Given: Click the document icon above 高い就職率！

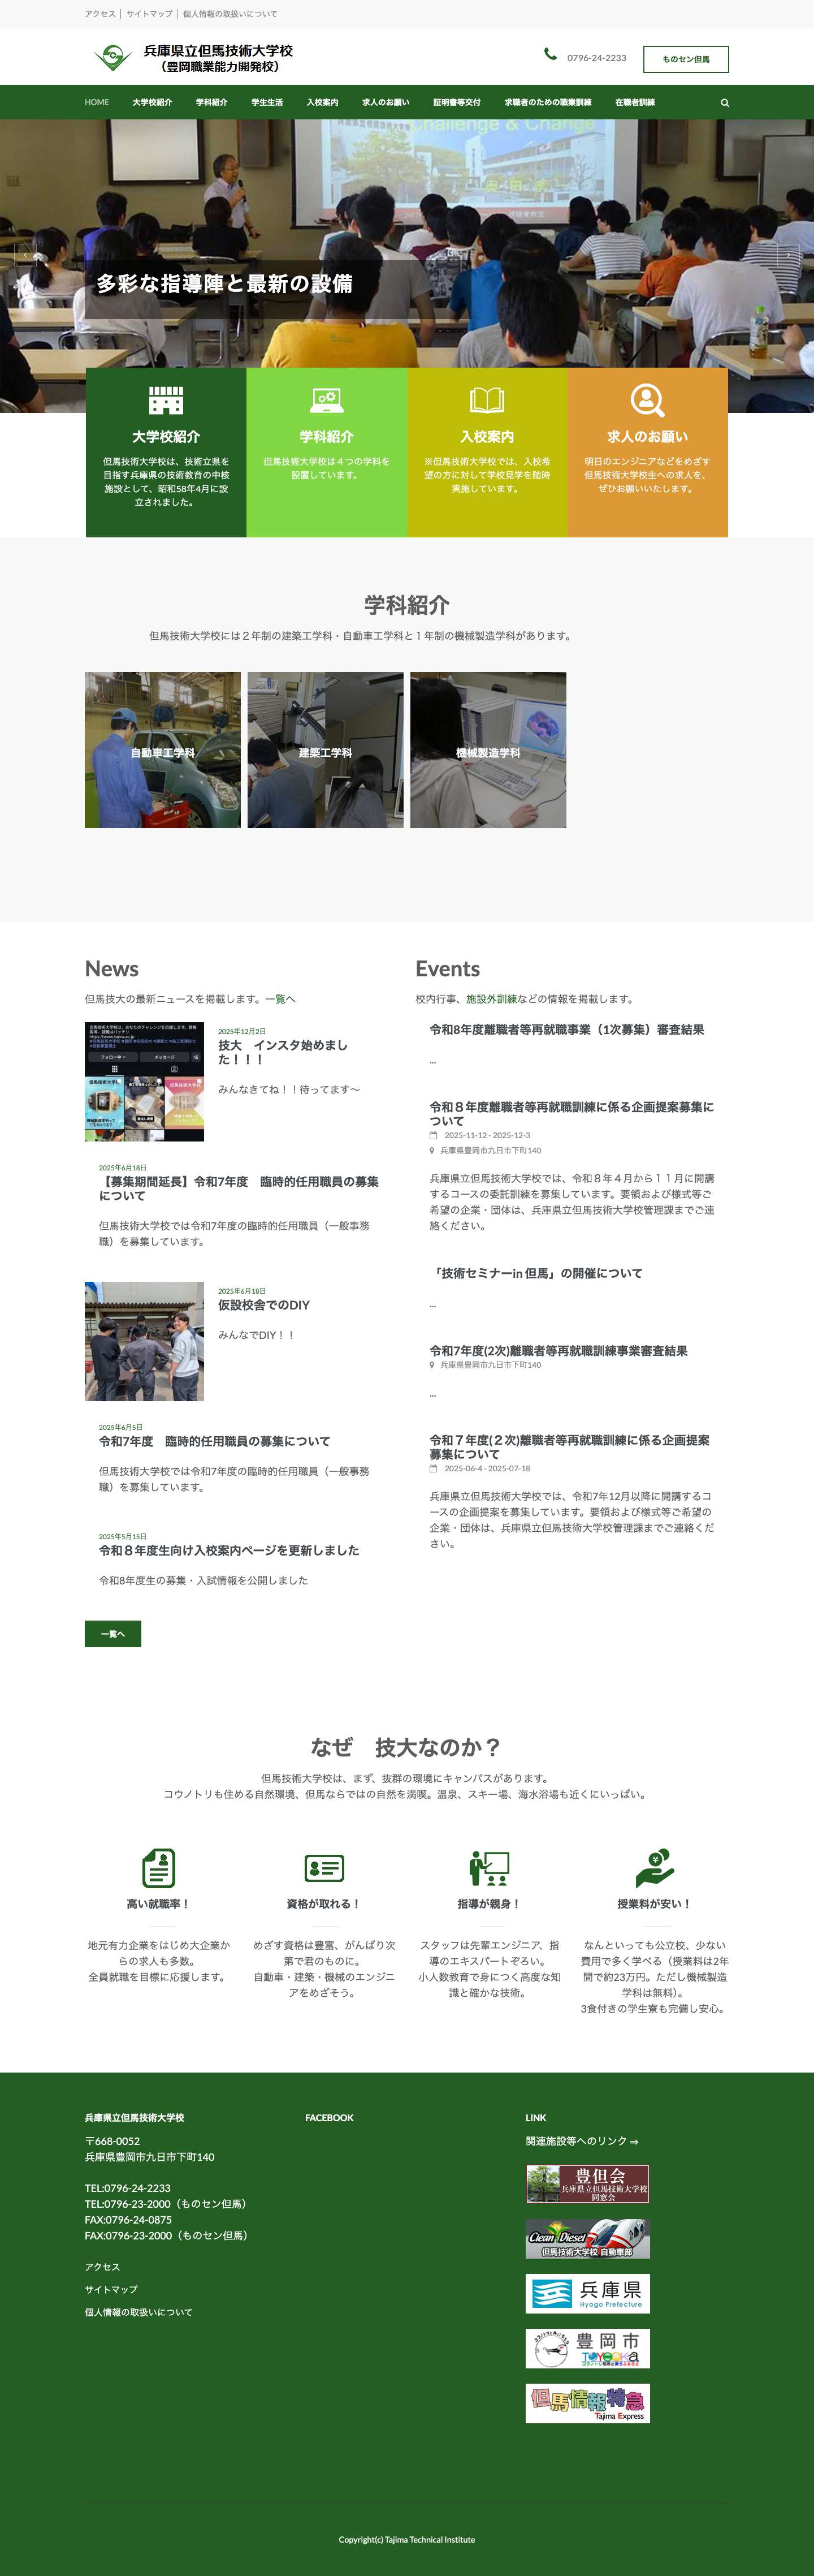Looking at the screenshot, I should (159, 1867).
